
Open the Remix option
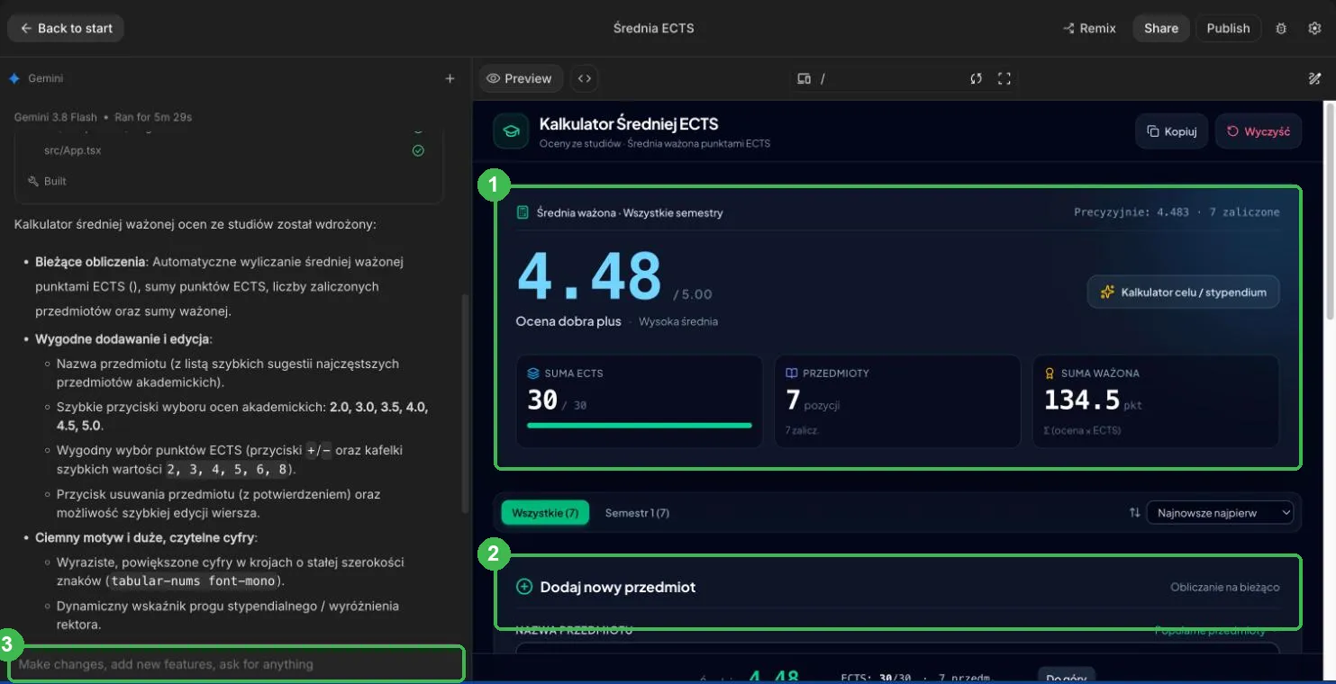[x=1089, y=28]
